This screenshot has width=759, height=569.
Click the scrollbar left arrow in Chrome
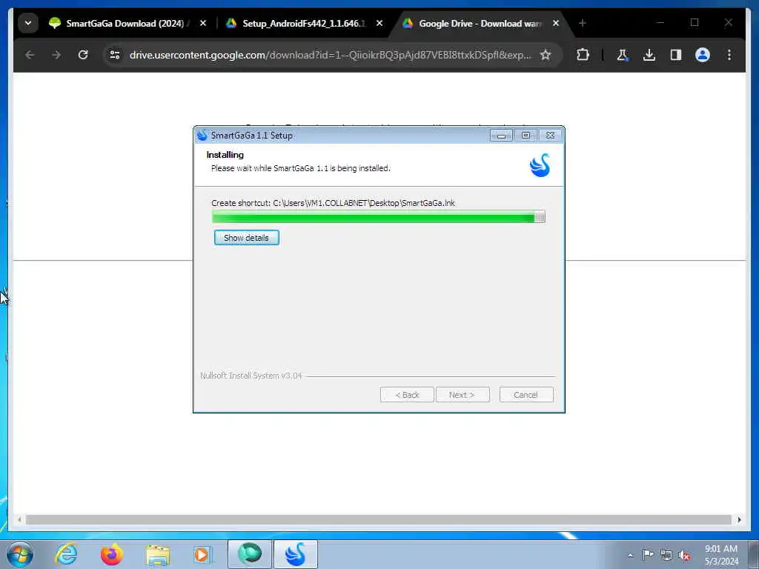pyautogui.click(x=19, y=519)
